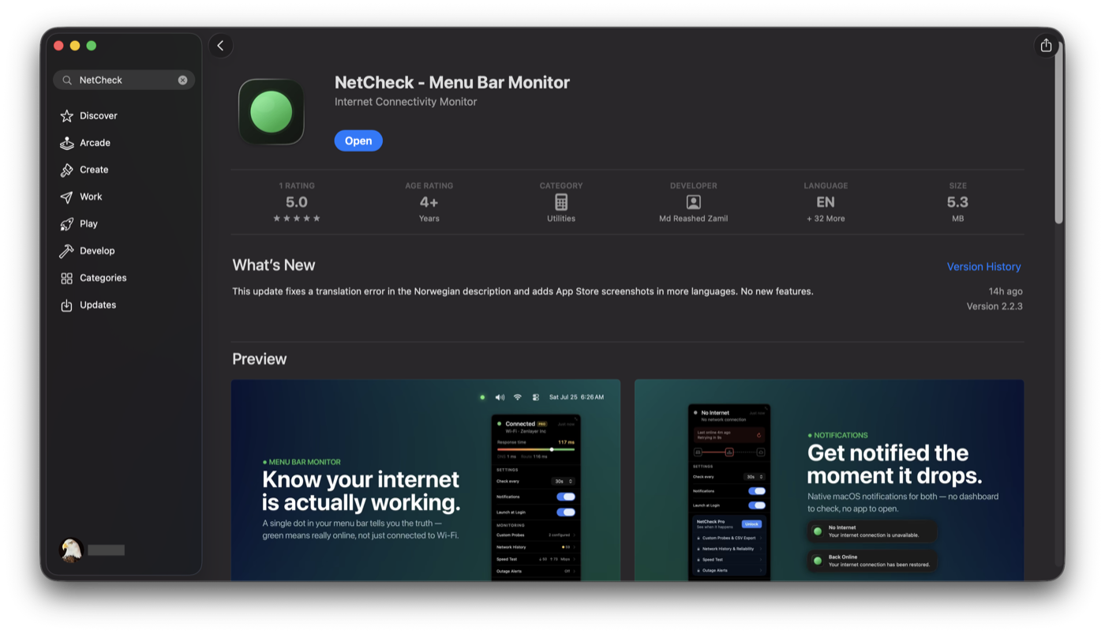Click the Internet Connectivity Monitor subtitle
This screenshot has height=634, width=1105.
[406, 102]
